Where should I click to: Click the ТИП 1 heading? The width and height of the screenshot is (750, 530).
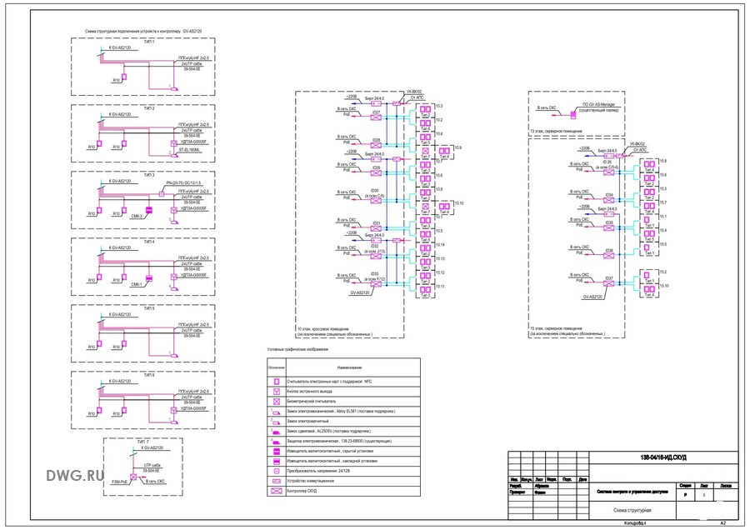149,42
